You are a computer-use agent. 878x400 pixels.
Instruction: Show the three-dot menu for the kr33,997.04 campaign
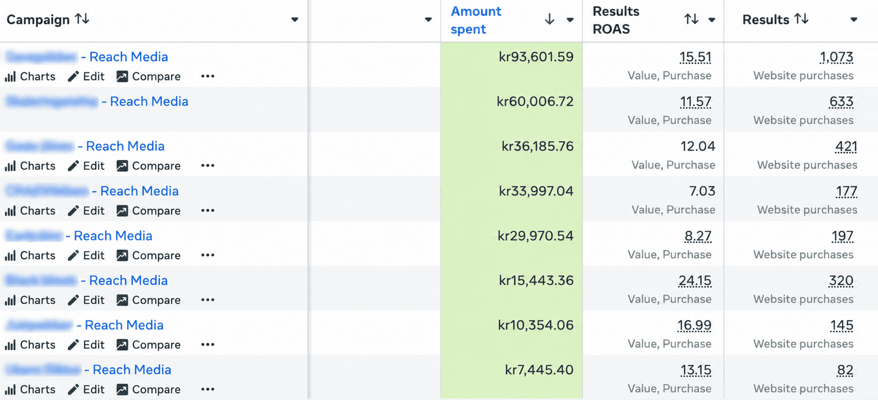(x=208, y=210)
